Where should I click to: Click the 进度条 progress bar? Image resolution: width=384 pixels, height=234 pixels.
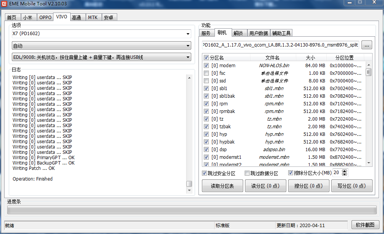pyautogui.click(x=192, y=210)
